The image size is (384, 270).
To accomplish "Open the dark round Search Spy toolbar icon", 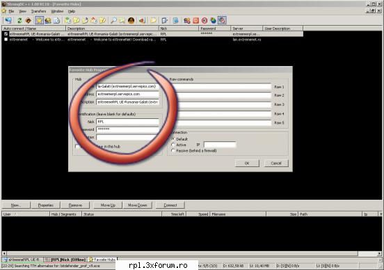I will (131, 20).
